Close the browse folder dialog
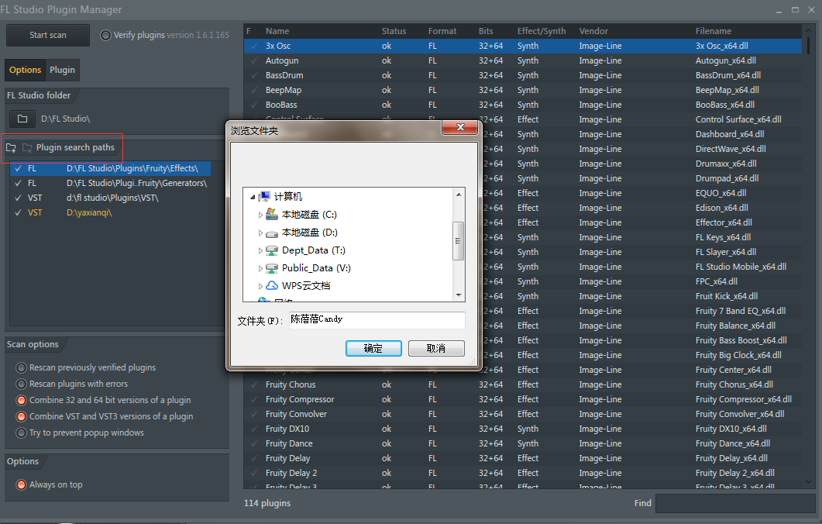Viewport: 822px width, 524px height. click(x=460, y=127)
